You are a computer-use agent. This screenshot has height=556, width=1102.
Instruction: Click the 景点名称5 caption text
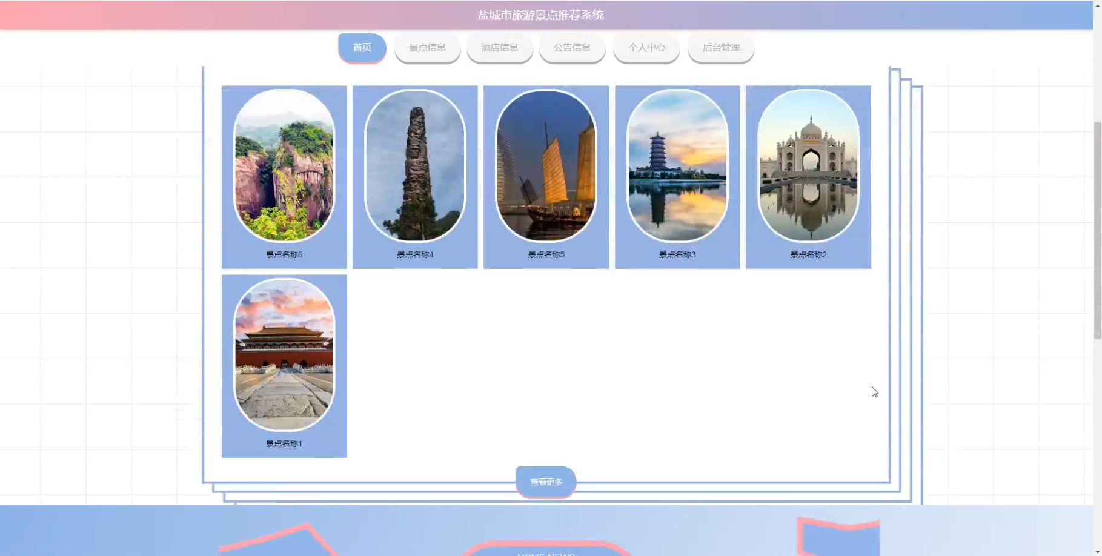tap(546, 254)
